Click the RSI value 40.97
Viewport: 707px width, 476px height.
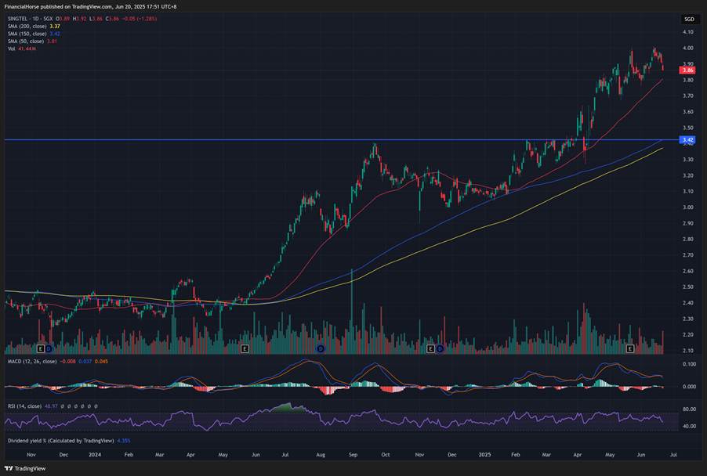[x=51, y=406]
